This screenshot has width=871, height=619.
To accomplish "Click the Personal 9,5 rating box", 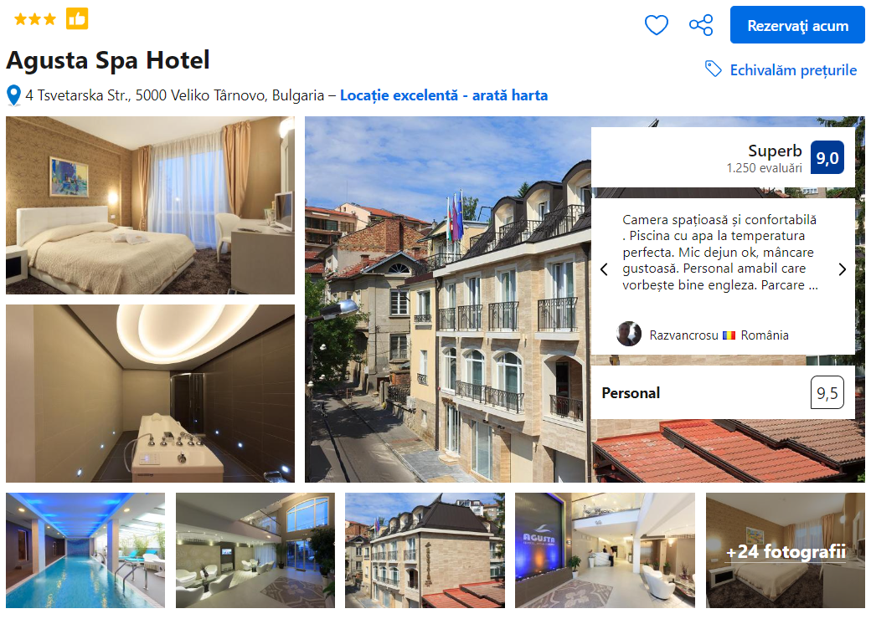I will pyautogui.click(x=723, y=392).
